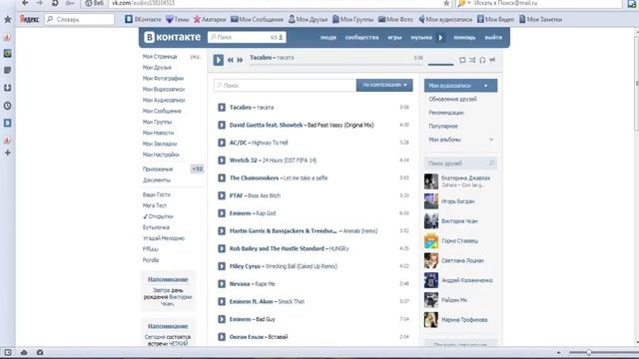Viewport: 639px width, 359px height.
Task: Click the bookmark star in address bar
Action: (446, 3)
